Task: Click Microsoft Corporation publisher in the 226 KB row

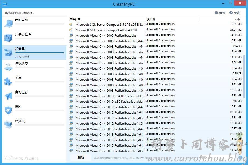Action: [160, 73]
